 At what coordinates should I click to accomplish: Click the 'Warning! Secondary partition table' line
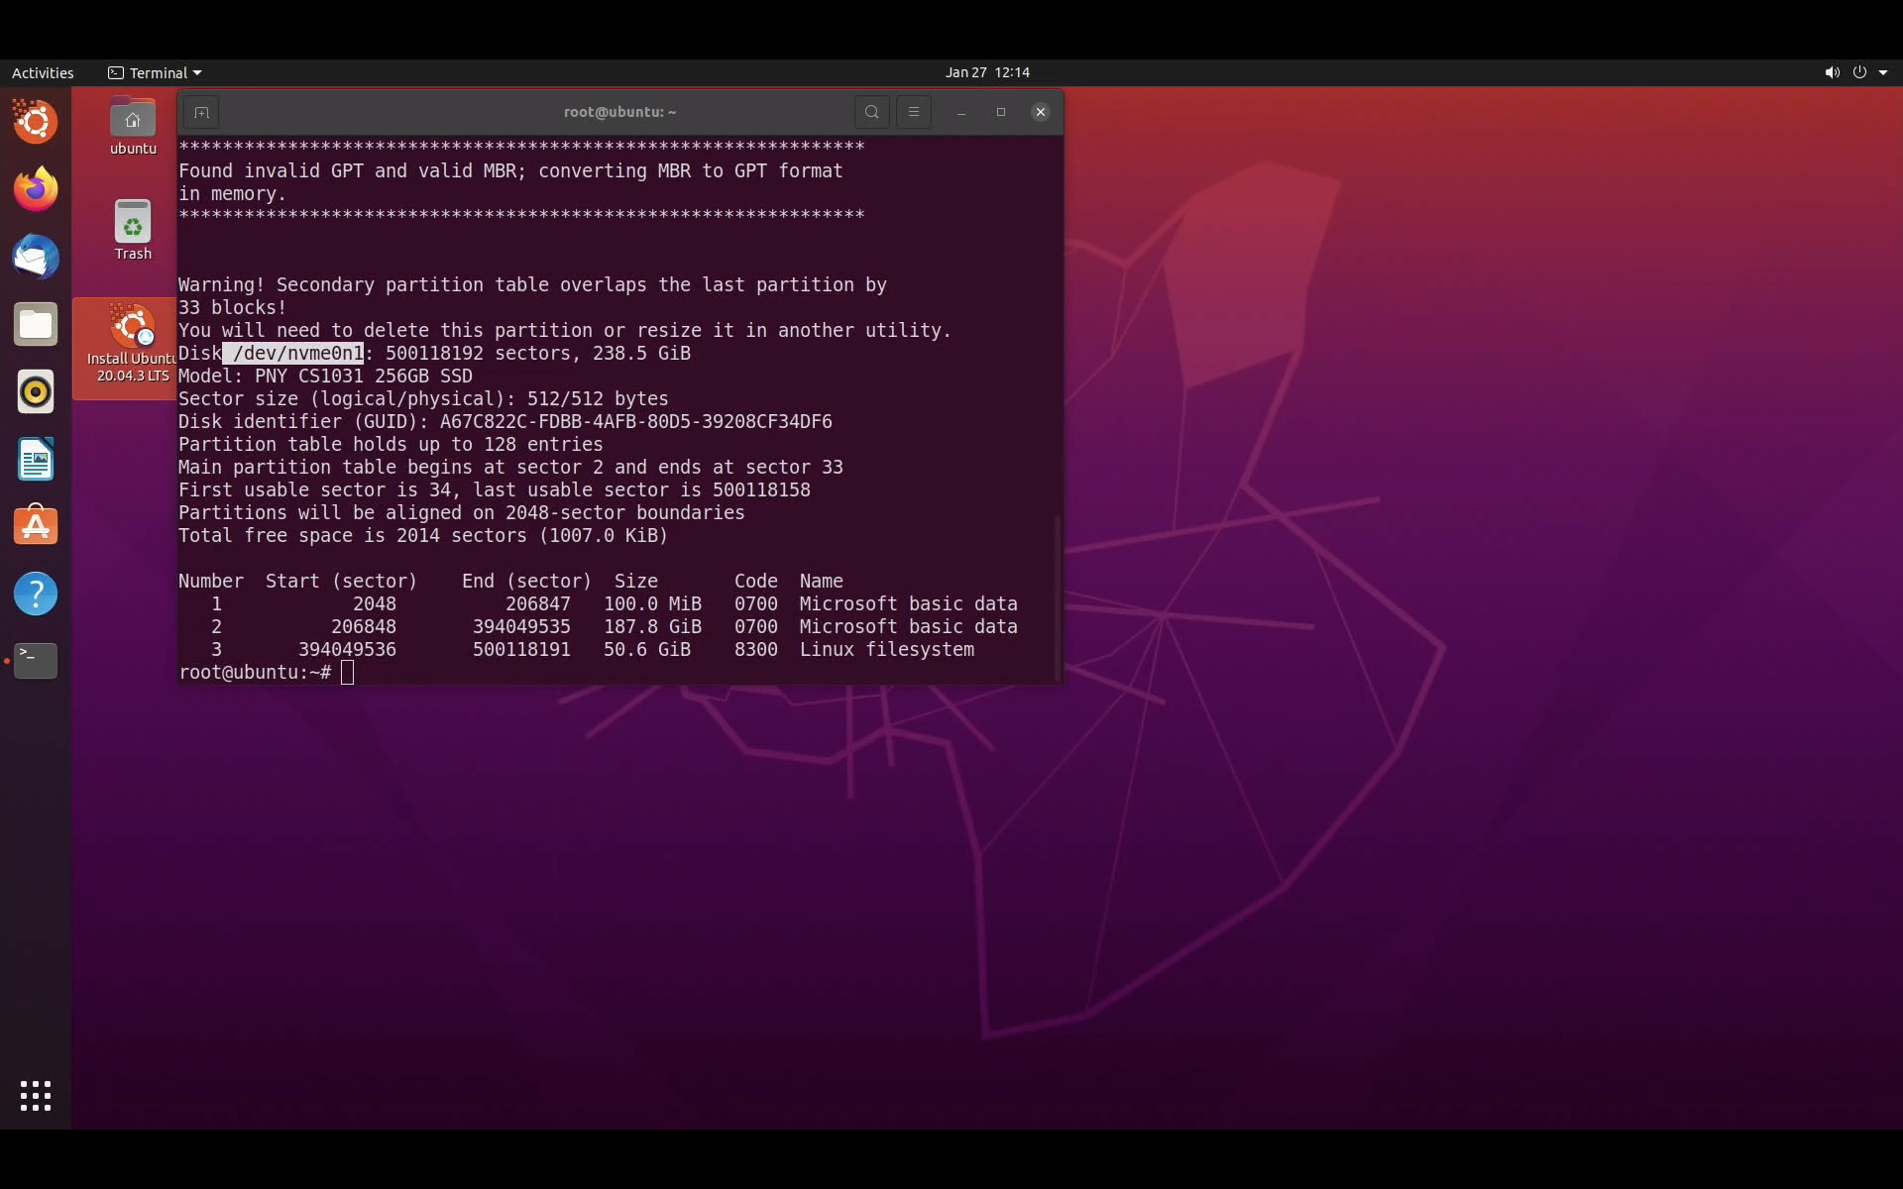click(x=532, y=285)
